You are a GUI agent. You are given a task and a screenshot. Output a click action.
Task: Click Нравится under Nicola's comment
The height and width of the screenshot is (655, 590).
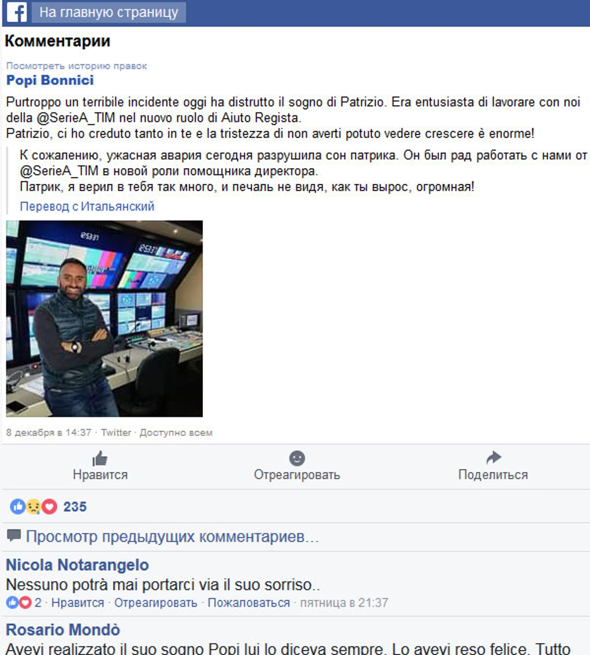tap(78, 603)
